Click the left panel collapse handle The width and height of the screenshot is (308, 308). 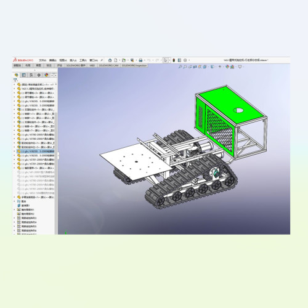[58, 155]
